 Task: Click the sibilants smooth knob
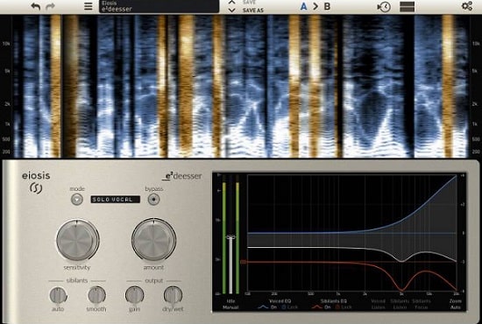click(x=96, y=295)
